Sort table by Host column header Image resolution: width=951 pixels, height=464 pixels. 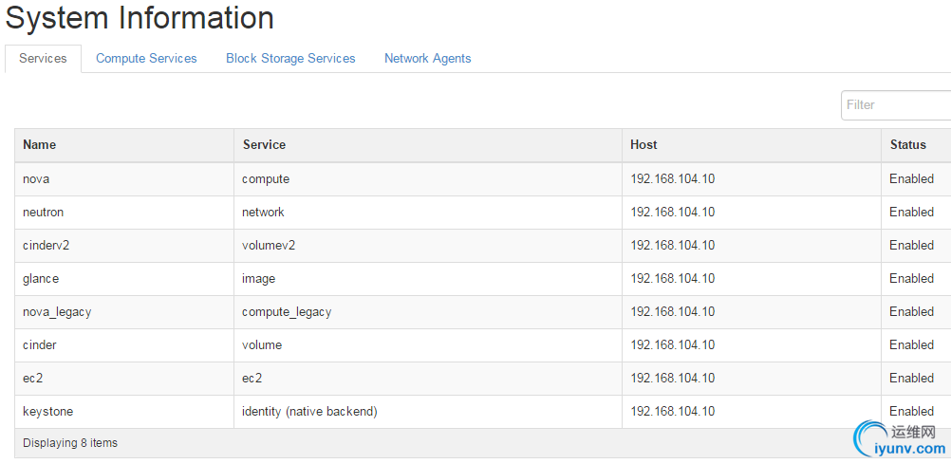(643, 145)
